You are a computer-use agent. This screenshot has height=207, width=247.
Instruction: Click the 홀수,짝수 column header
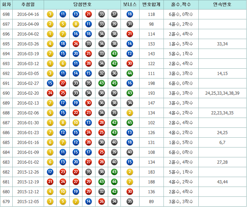click(x=181, y=5)
